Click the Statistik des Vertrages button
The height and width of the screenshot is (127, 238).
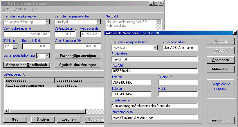pos(78,65)
